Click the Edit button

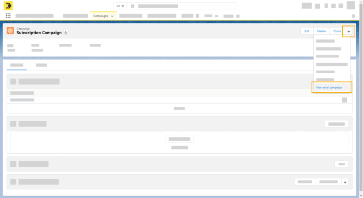tap(307, 31)
